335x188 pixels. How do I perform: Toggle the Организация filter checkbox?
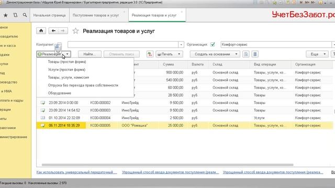(x=213, y=44)
